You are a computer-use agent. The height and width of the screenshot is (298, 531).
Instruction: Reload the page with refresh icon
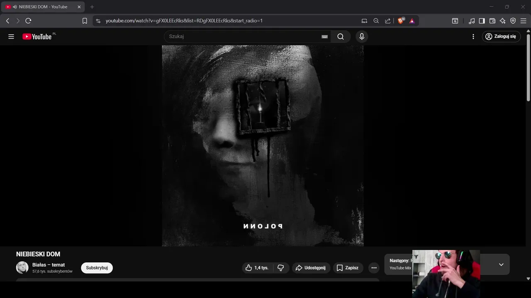28,21
